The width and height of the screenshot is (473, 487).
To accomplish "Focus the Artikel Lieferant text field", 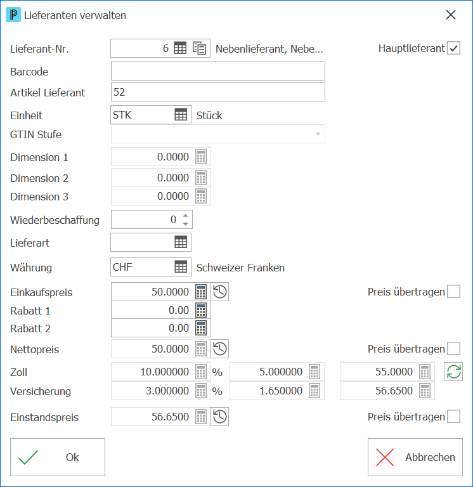I will [218, 92].
